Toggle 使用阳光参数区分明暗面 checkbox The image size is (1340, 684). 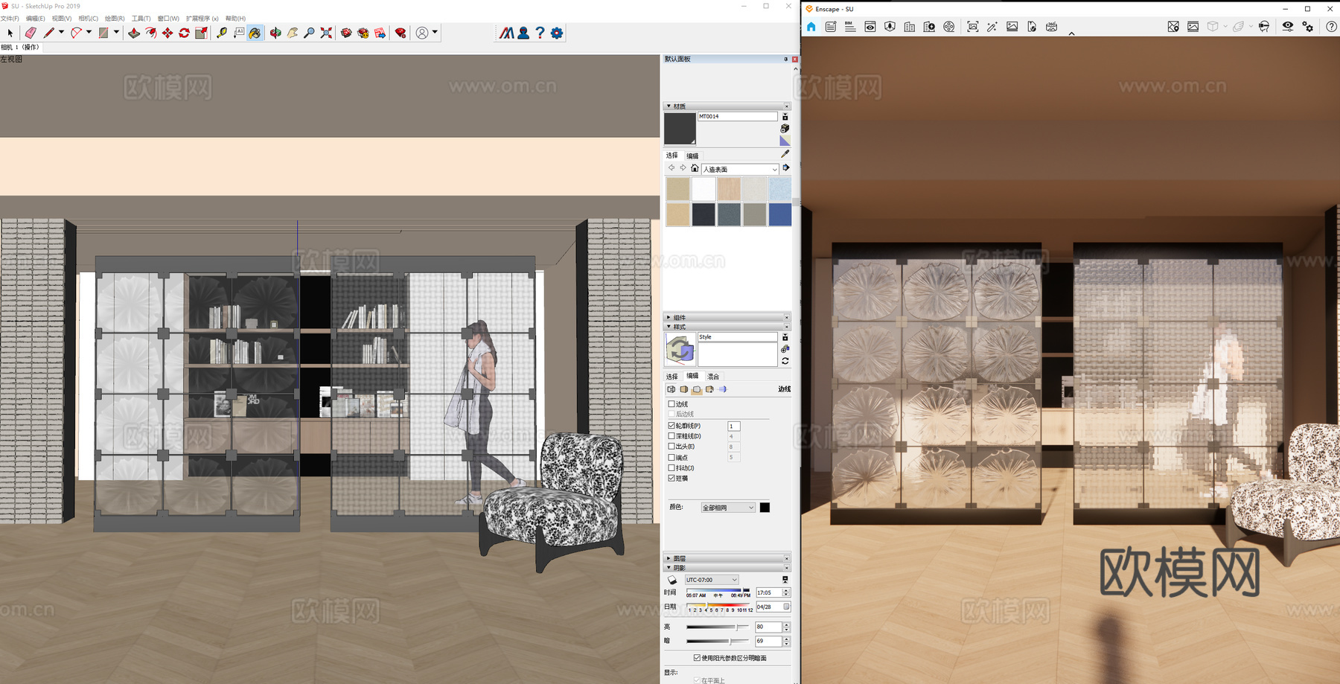click(x=697, y=658)
